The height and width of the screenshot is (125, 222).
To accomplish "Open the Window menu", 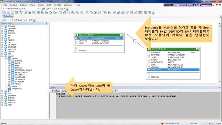I will [68, 5].
